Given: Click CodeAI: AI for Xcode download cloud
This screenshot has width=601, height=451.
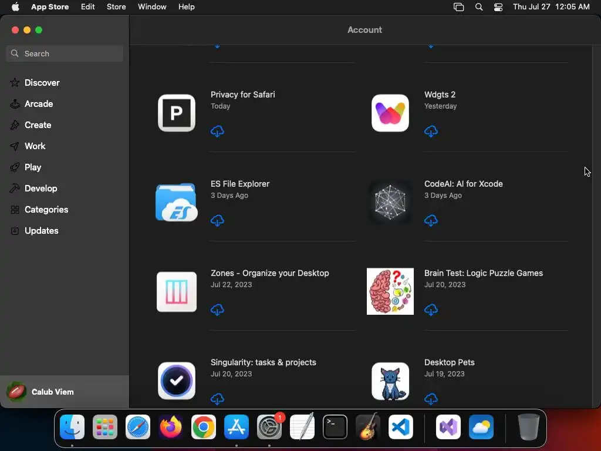Looking at the screenshot, I should tap(431, 221).
